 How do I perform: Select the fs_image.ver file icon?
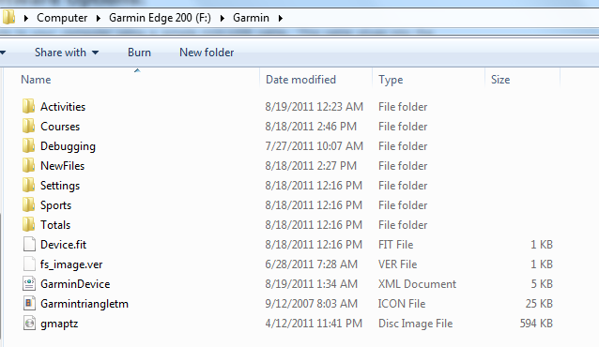(29, 264)
